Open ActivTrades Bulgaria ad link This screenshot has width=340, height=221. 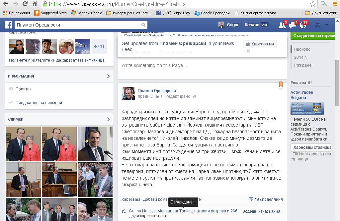coord(301,95)
